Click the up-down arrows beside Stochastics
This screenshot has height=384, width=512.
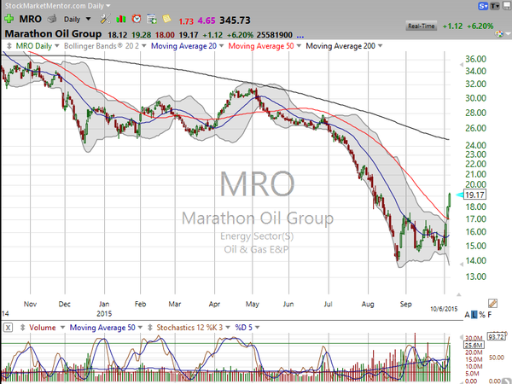coord(150,327)
